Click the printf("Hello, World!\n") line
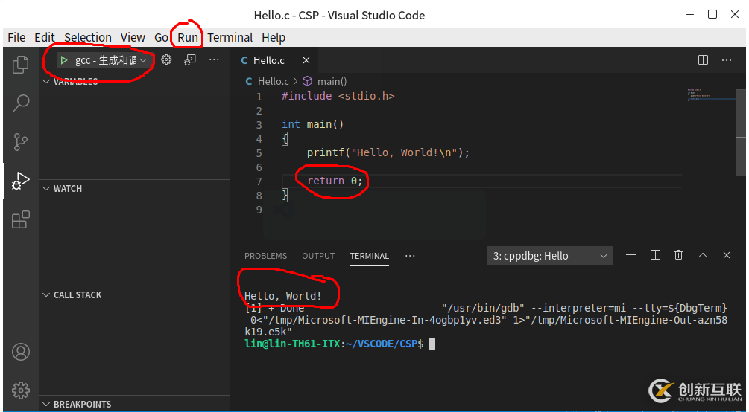Image resolution: width=749 pixels, height=412 pixels. (x=388, y=152)
